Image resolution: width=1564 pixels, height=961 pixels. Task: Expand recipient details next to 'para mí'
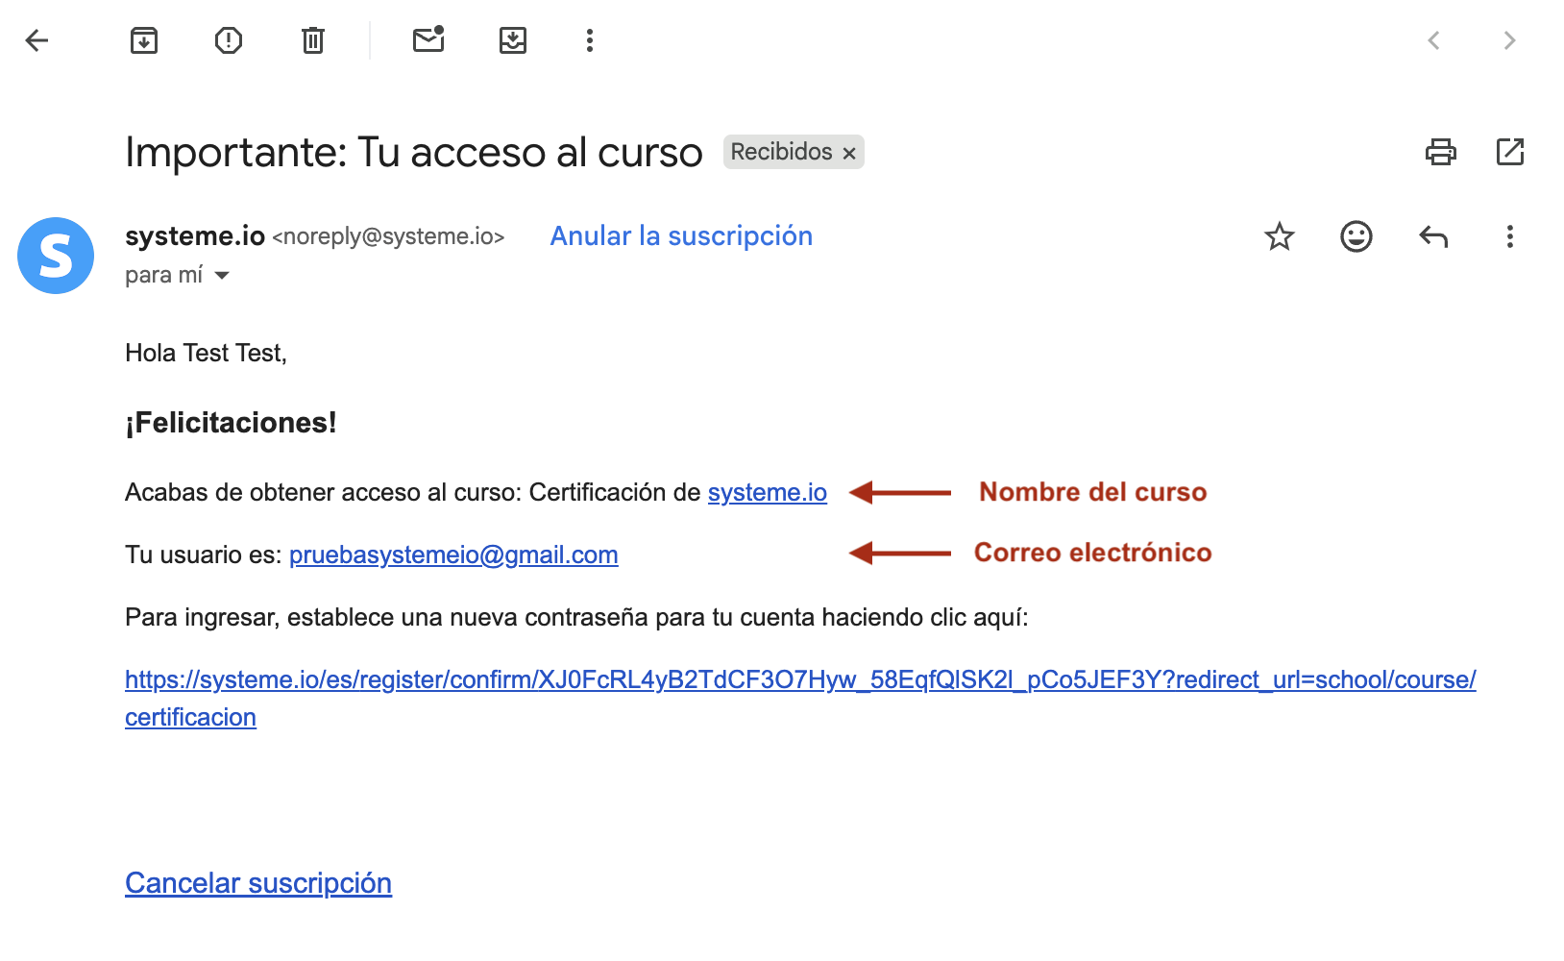click(222, 276)
